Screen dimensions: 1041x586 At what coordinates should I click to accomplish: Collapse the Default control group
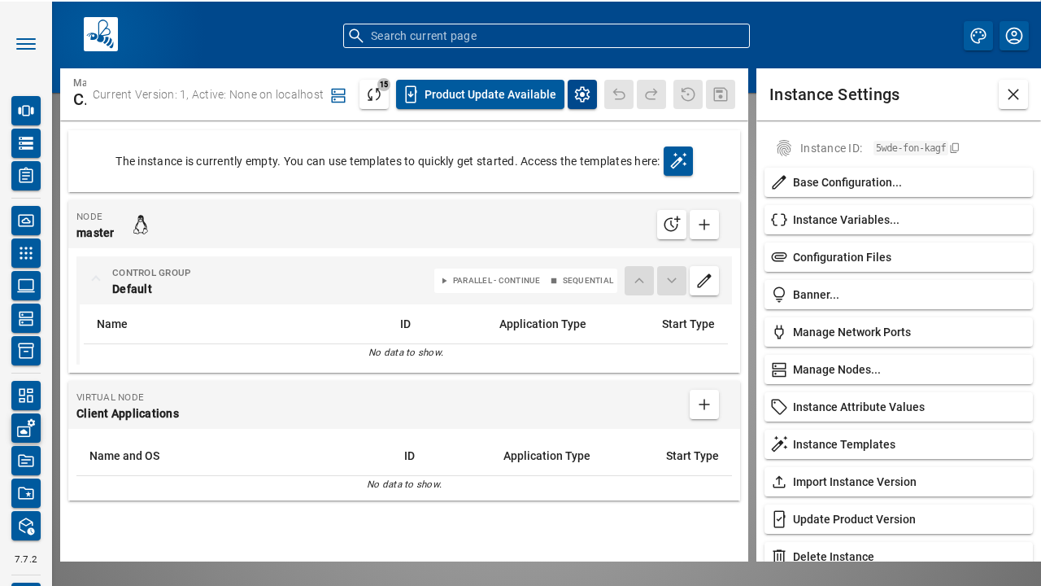[x=95, y=278]
